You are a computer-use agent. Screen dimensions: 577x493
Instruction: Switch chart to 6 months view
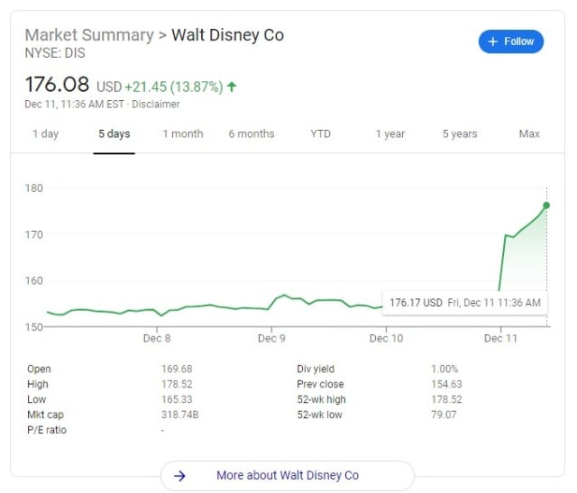[252, 133]
